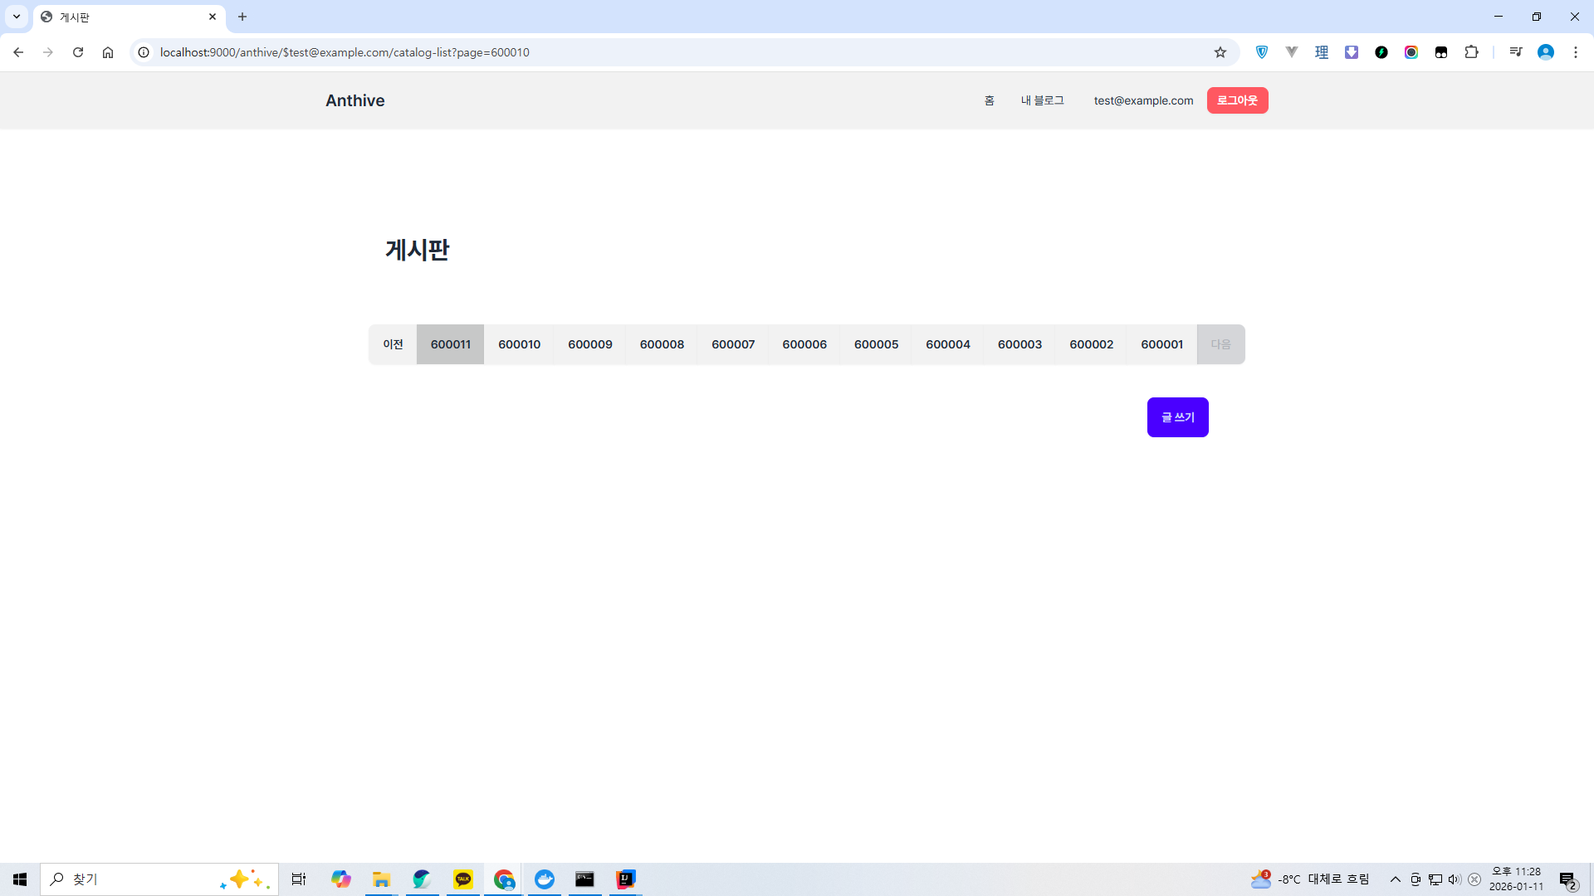Reload the page via refresh icon
The width and height of the screenshot is (1594, 896).
pyautogui.click(x=78, y=52)
